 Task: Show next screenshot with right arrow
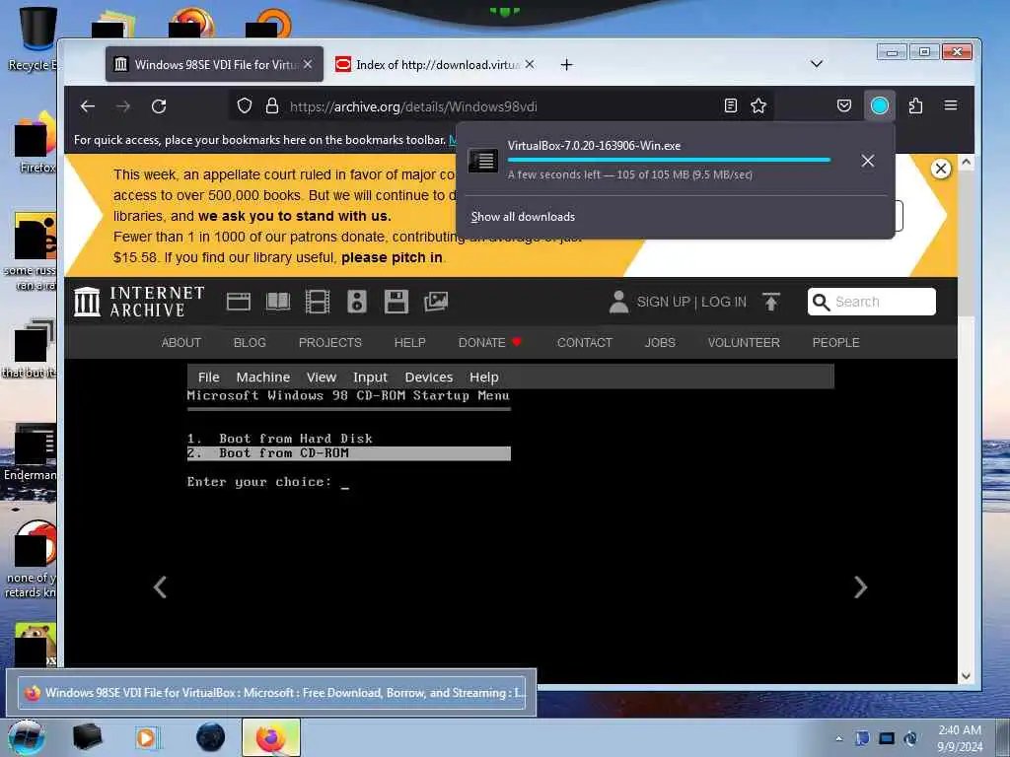point(860,587)
